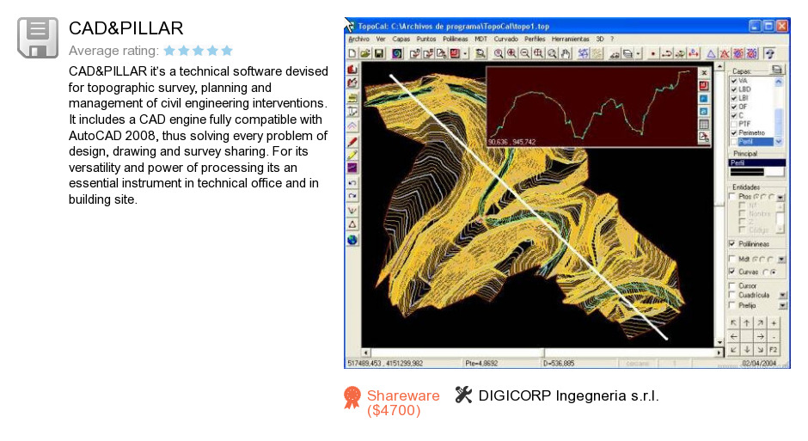The width and height of the screenshot is (808, 441).
Task: Click the swirl color render icon
Action: (x=397, y=53)
